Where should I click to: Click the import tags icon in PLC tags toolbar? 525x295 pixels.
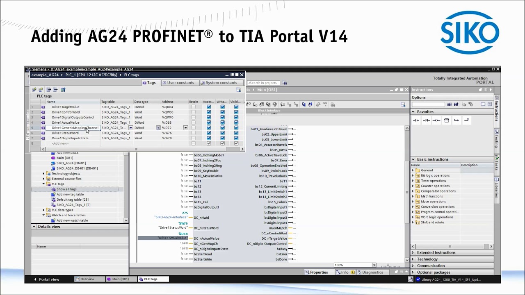tap(55, 89)
